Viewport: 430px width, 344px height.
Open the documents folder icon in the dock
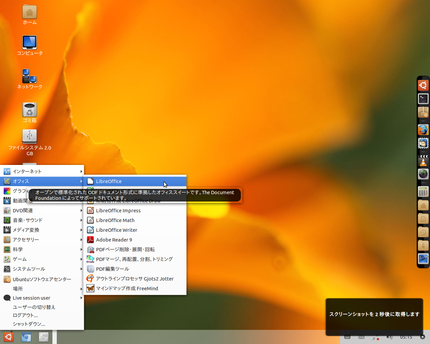(x=423, y=219)
